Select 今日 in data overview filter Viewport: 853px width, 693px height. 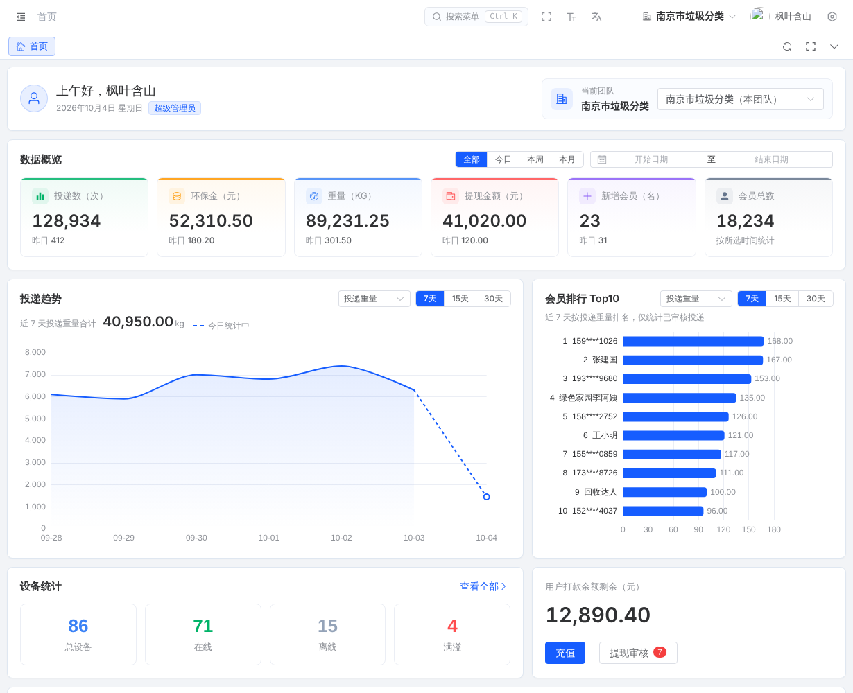click(x=503, y=159)
